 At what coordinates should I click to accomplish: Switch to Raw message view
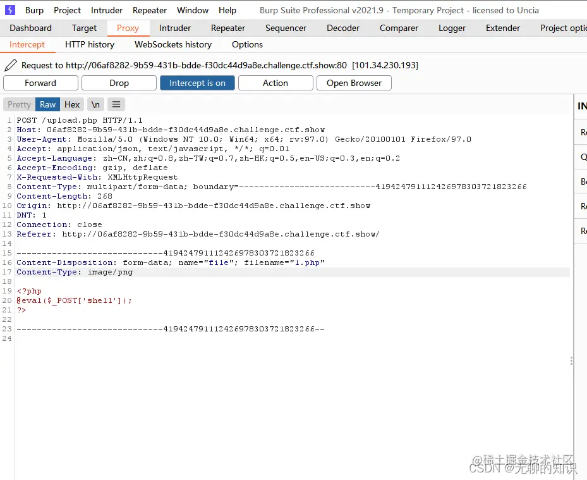click(x=47, y=104)
